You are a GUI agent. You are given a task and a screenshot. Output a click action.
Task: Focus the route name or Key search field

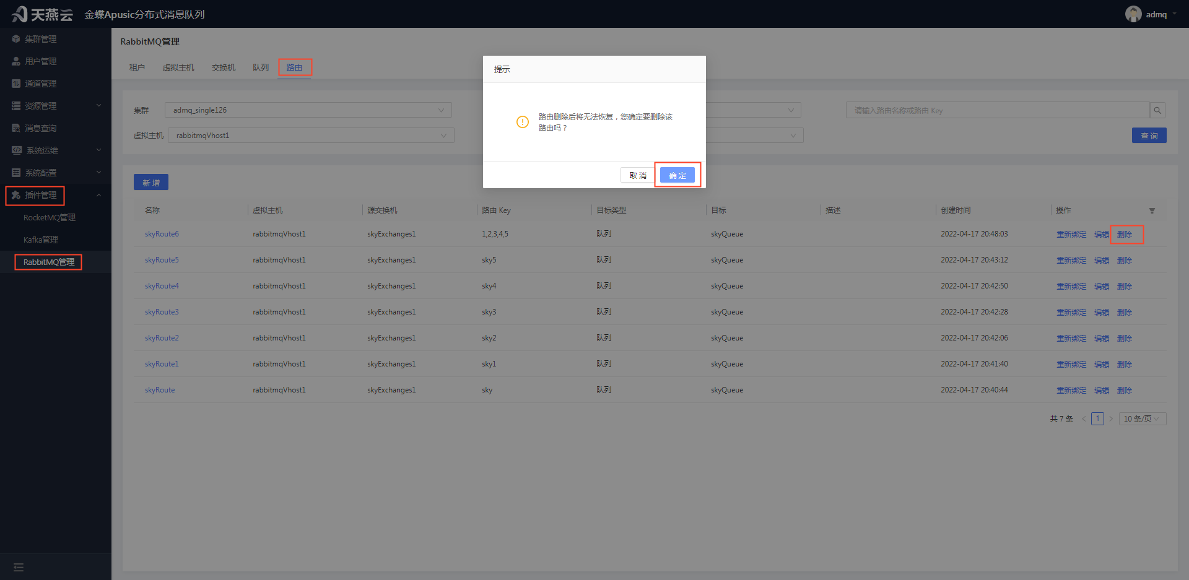[x=998, y=110]
